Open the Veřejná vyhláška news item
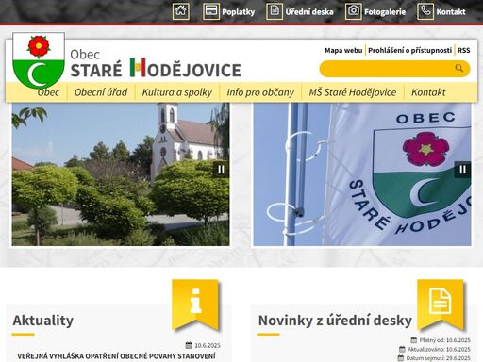This screenshot has height=362, width=483. pyautogui.click(x=116, y=356)
